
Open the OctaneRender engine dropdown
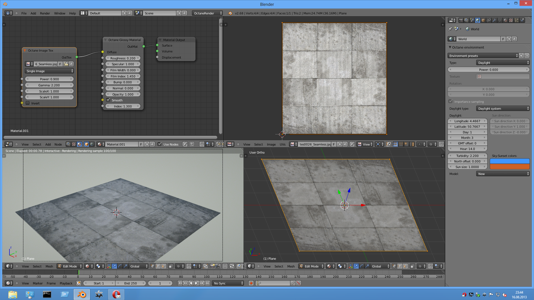[x=207, y=13]
